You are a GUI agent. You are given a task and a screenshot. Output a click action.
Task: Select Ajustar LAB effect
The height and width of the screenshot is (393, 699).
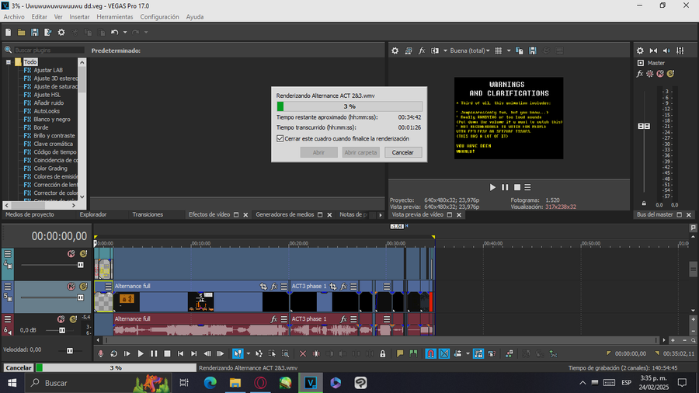[48, 70]
